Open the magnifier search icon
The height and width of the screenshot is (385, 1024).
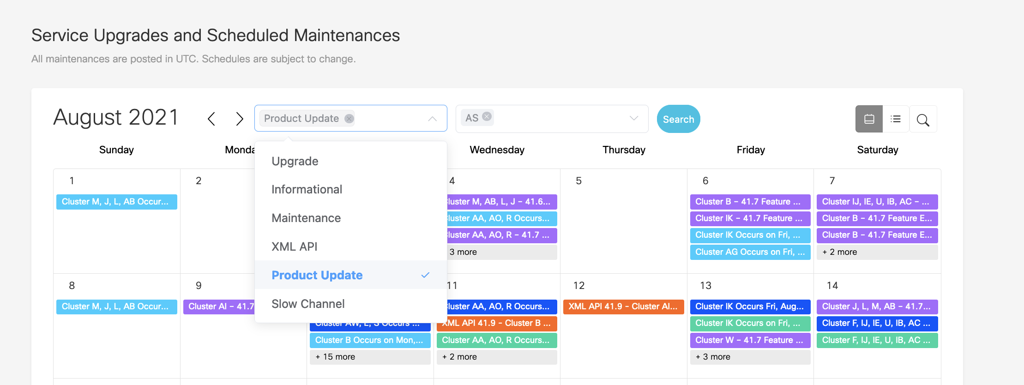point(923,120)
